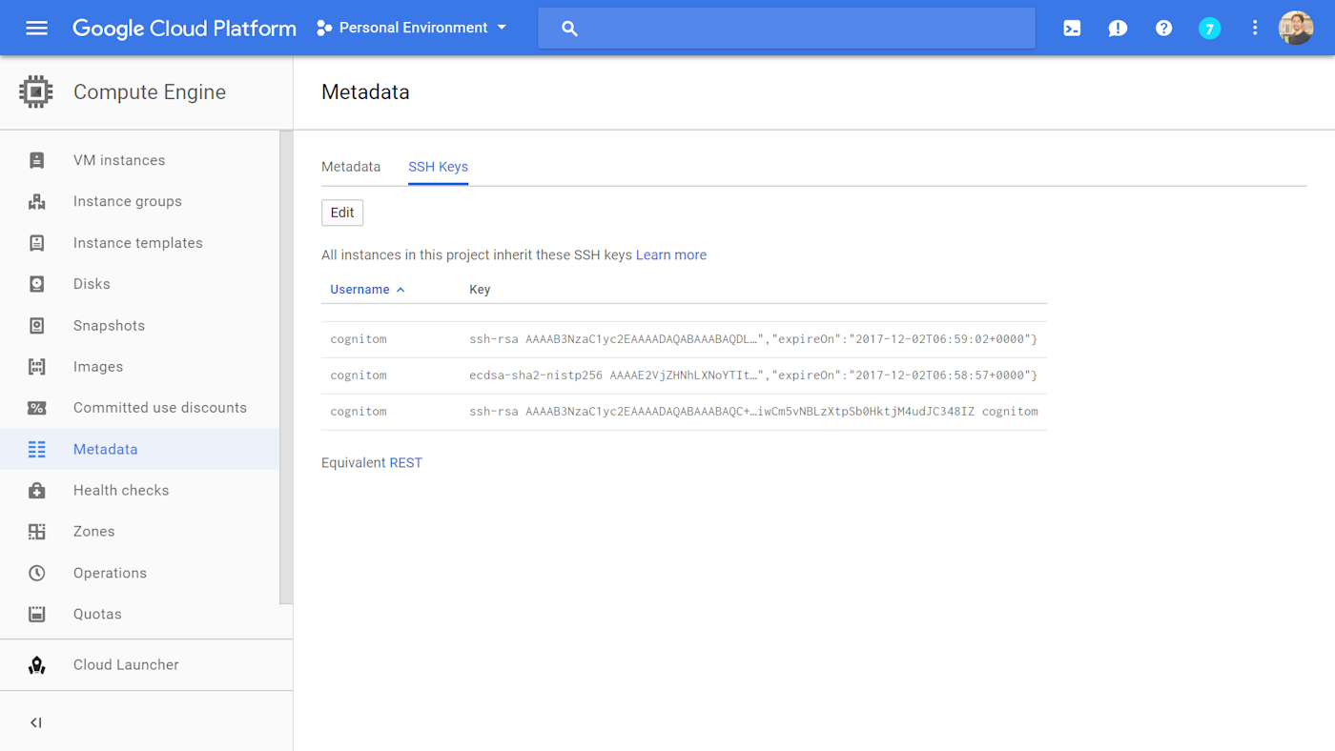Click the Cloud Launcher rocket icon
Screen dimensions: 1335x751
coord(36,665)
